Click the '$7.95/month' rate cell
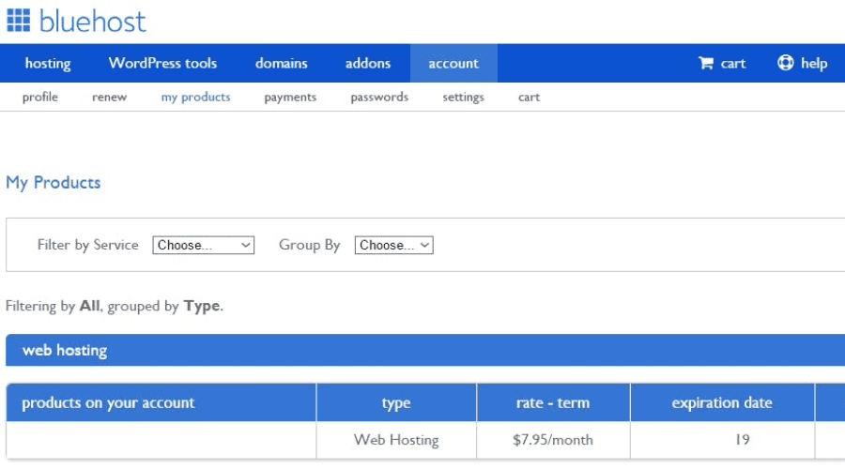Viewport: 845px width, 469px height. click(553, 440)
